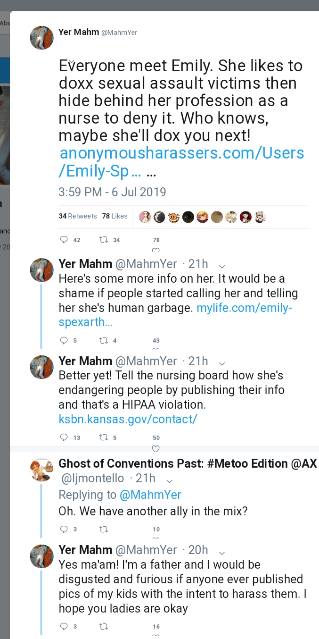This screenshot has height=639, width=319.
Task: Retweet the nursing board HIPAA tweet
Action: coord(103,437)
